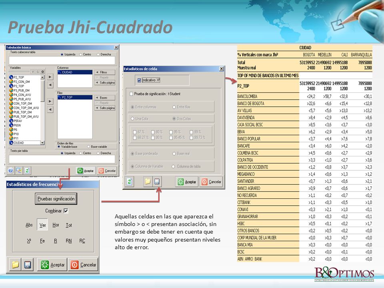Viewport: 384px width, 288px height.
Task: Remove variable from Columnas with left arrow
Action: point(50,85)
